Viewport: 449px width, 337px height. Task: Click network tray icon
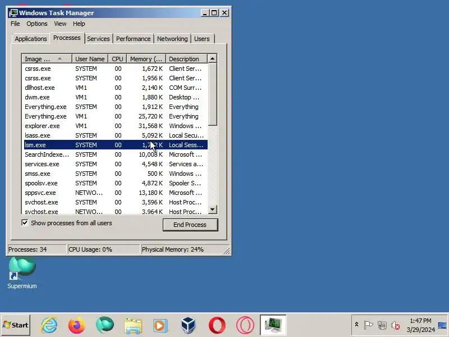tap(382, 325)
